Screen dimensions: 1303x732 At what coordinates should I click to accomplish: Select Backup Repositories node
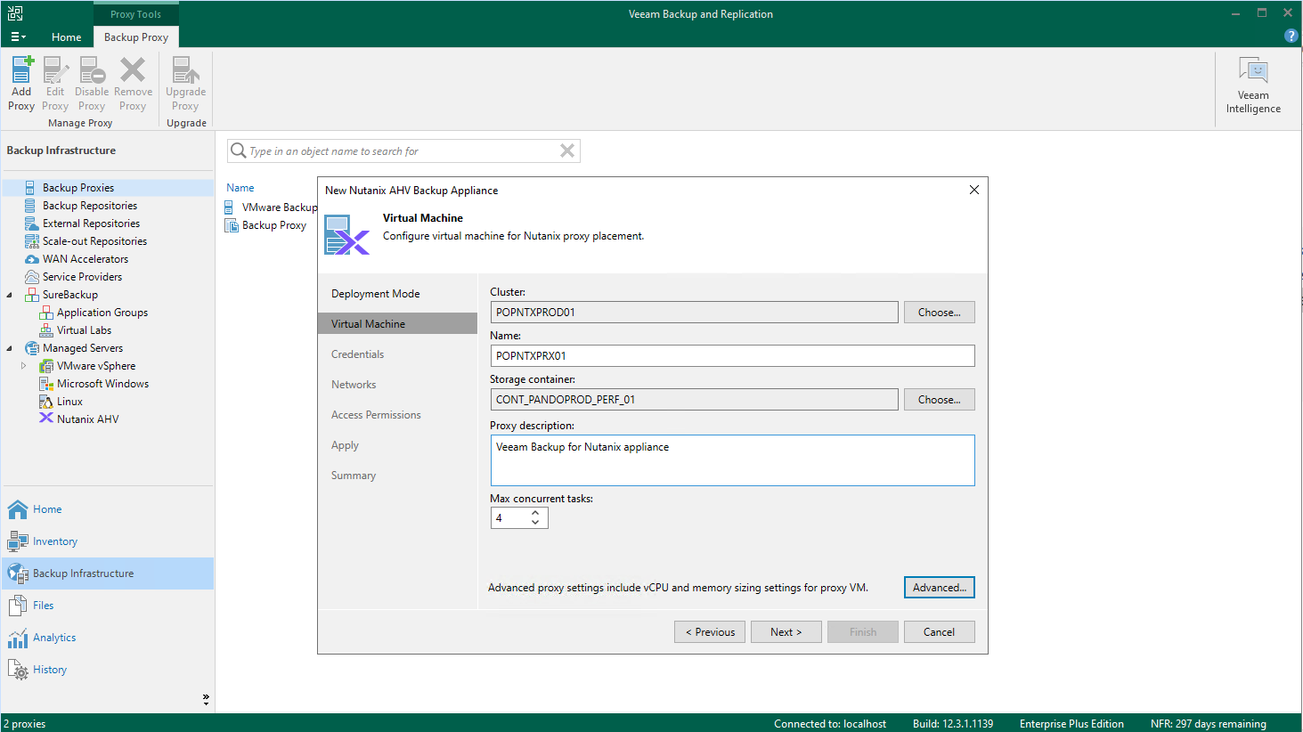90,206
